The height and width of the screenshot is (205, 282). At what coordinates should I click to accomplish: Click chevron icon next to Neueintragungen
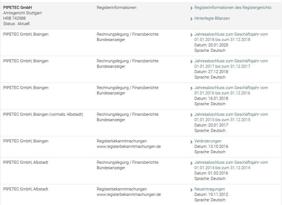click(191, 190)
